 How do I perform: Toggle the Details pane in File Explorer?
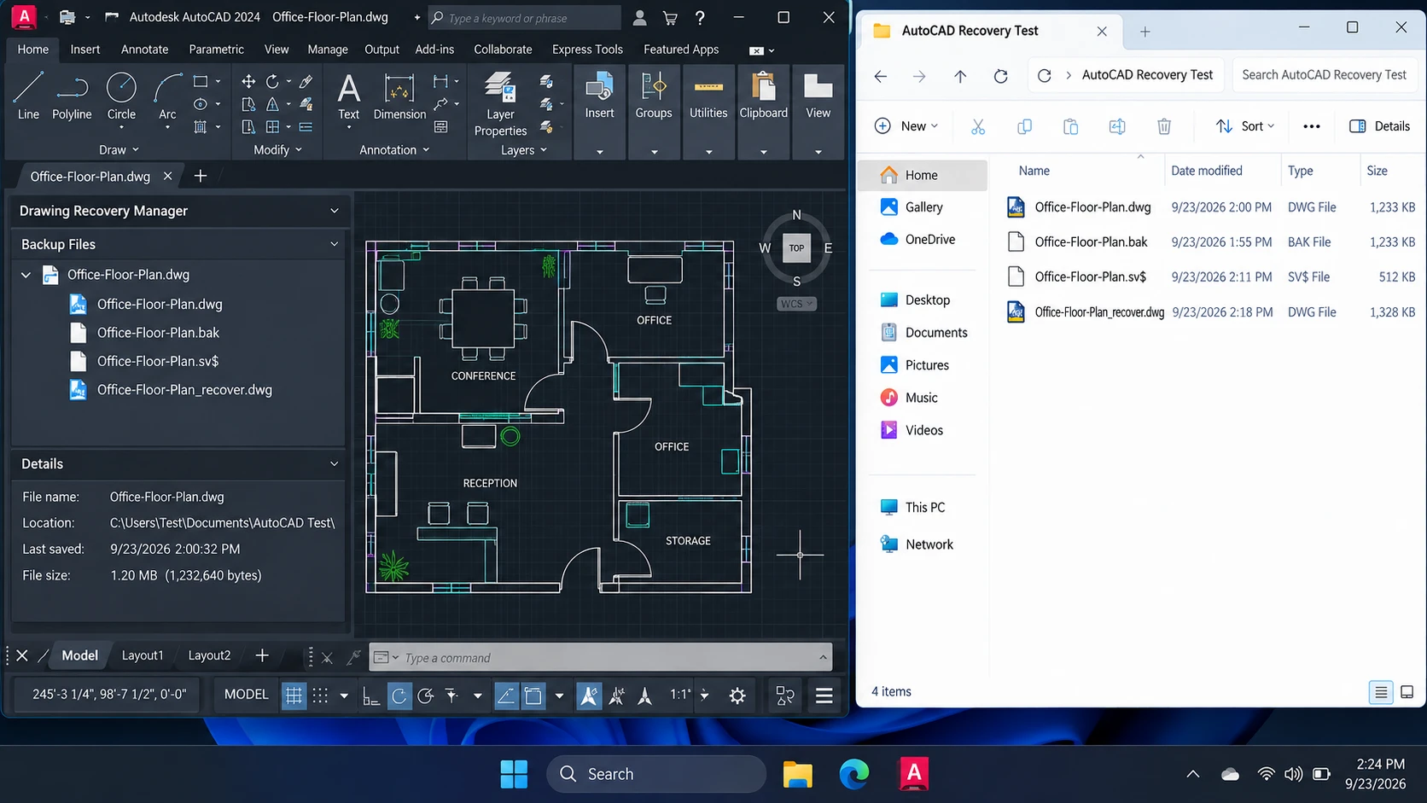(1379, 126)
